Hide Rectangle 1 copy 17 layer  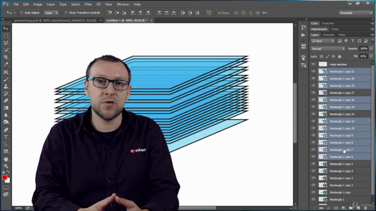(x=313, y=93)
